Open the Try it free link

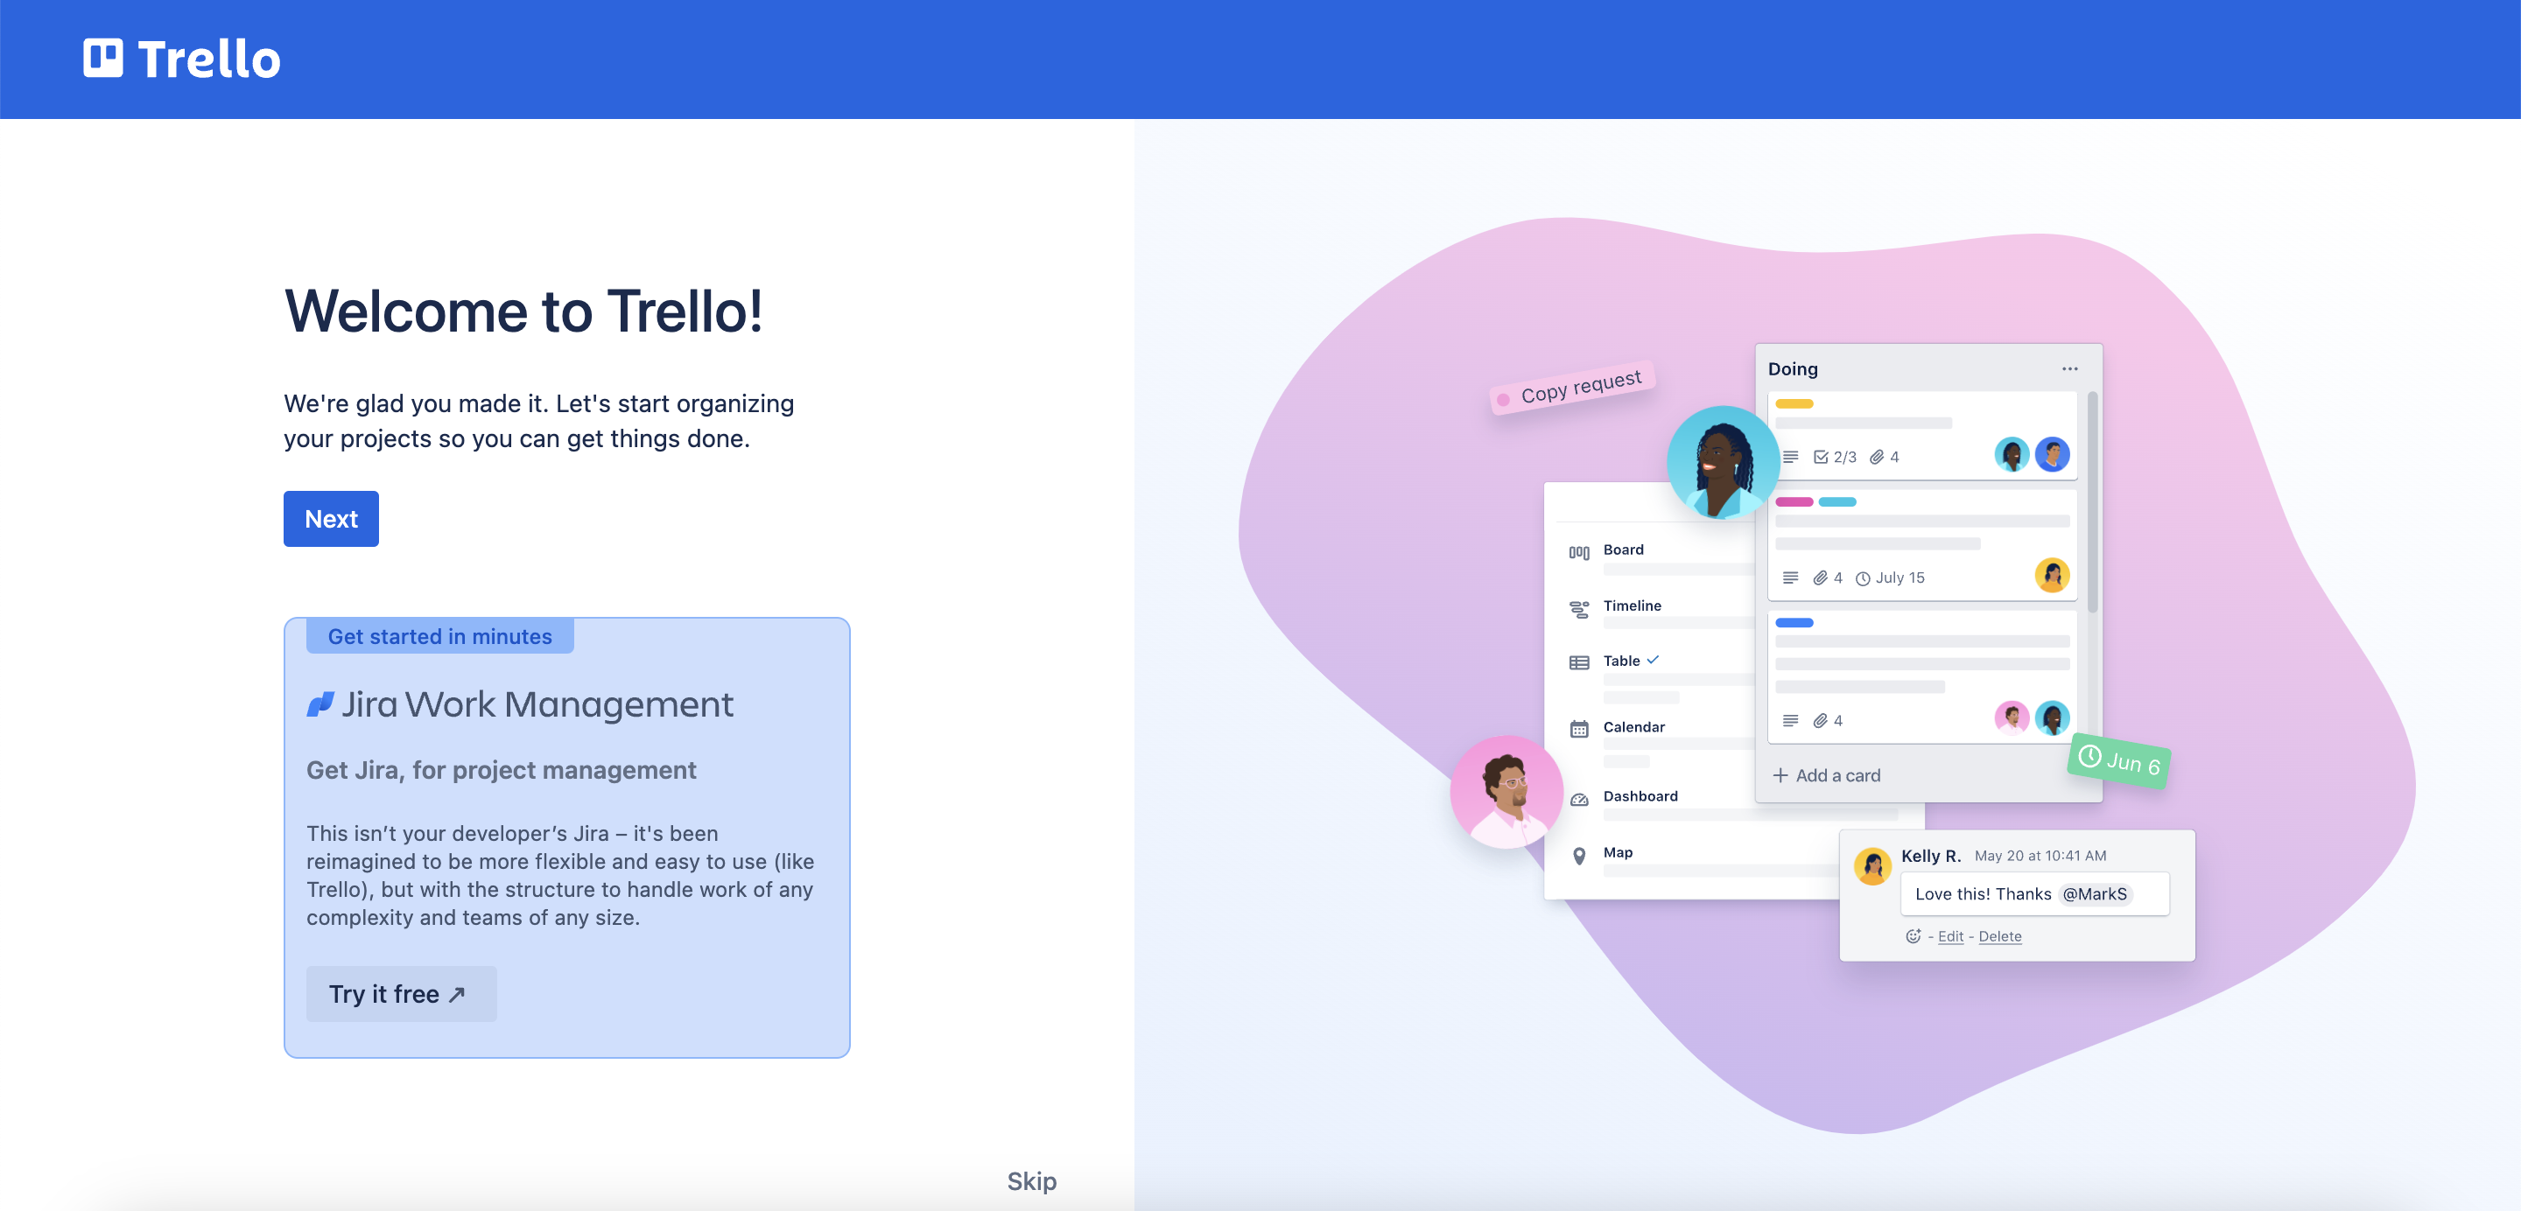[401, 994]
